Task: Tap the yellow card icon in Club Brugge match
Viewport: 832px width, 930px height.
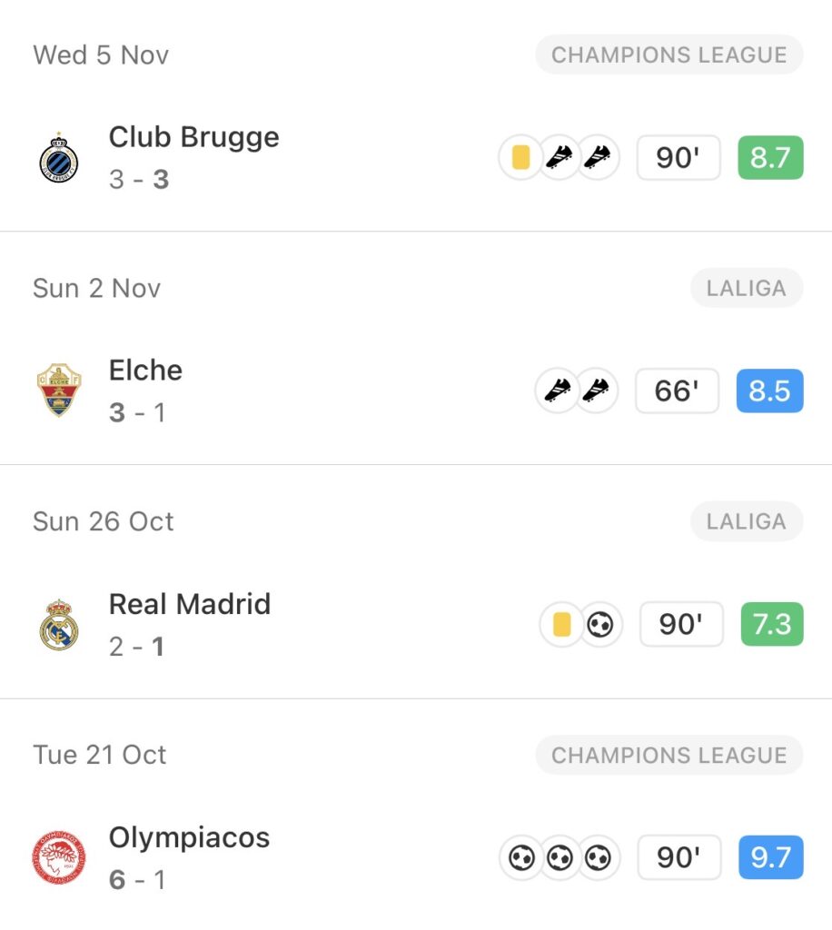Action: point(520,158)
